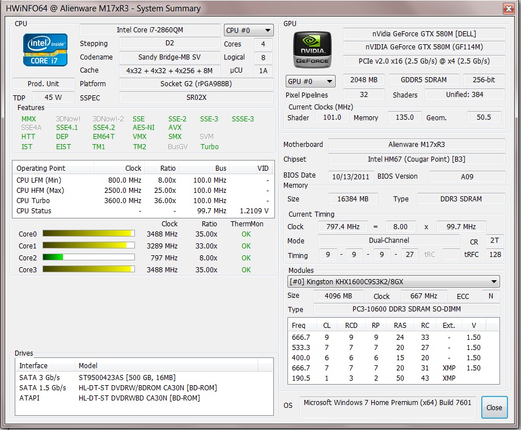The image size is (521, 430).
Task: Select the ATAPI HL-DT-ST DVDRWBD drive row
Action: tap(145, 398)
